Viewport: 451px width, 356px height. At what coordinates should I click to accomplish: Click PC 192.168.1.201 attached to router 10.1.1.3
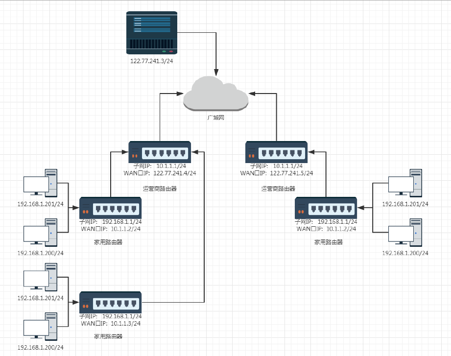(40, 277)
